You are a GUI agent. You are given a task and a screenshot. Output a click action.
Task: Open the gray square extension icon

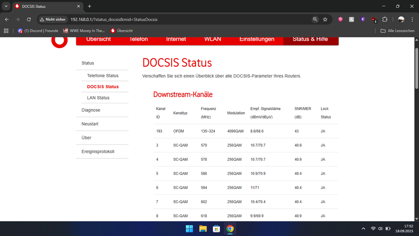point(351,20)
